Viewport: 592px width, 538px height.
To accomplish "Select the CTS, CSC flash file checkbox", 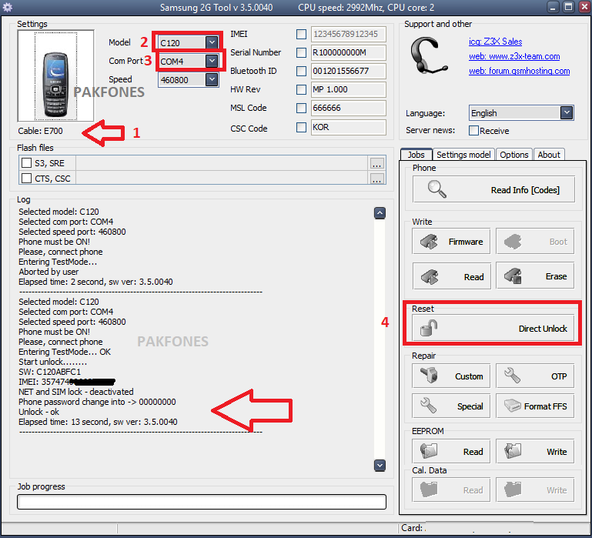I will [26, 178].
